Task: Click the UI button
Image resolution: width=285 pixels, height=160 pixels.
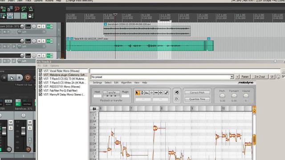Action: (x=272, y=77)
